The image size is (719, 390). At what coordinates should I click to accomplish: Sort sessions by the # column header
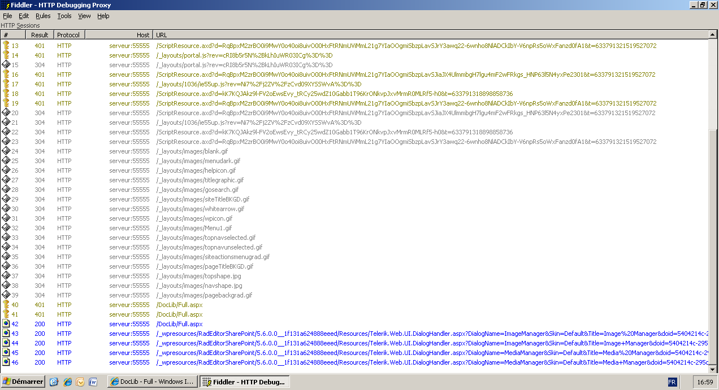click(x=13, y=35)
